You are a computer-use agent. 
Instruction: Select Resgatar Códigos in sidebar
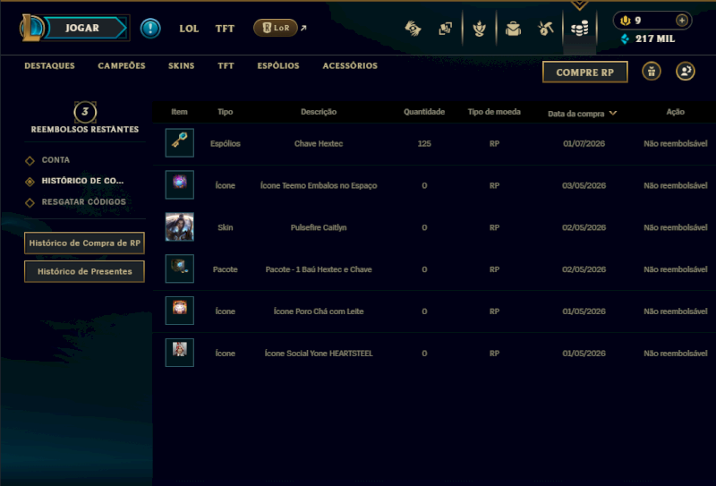point(83,202)
